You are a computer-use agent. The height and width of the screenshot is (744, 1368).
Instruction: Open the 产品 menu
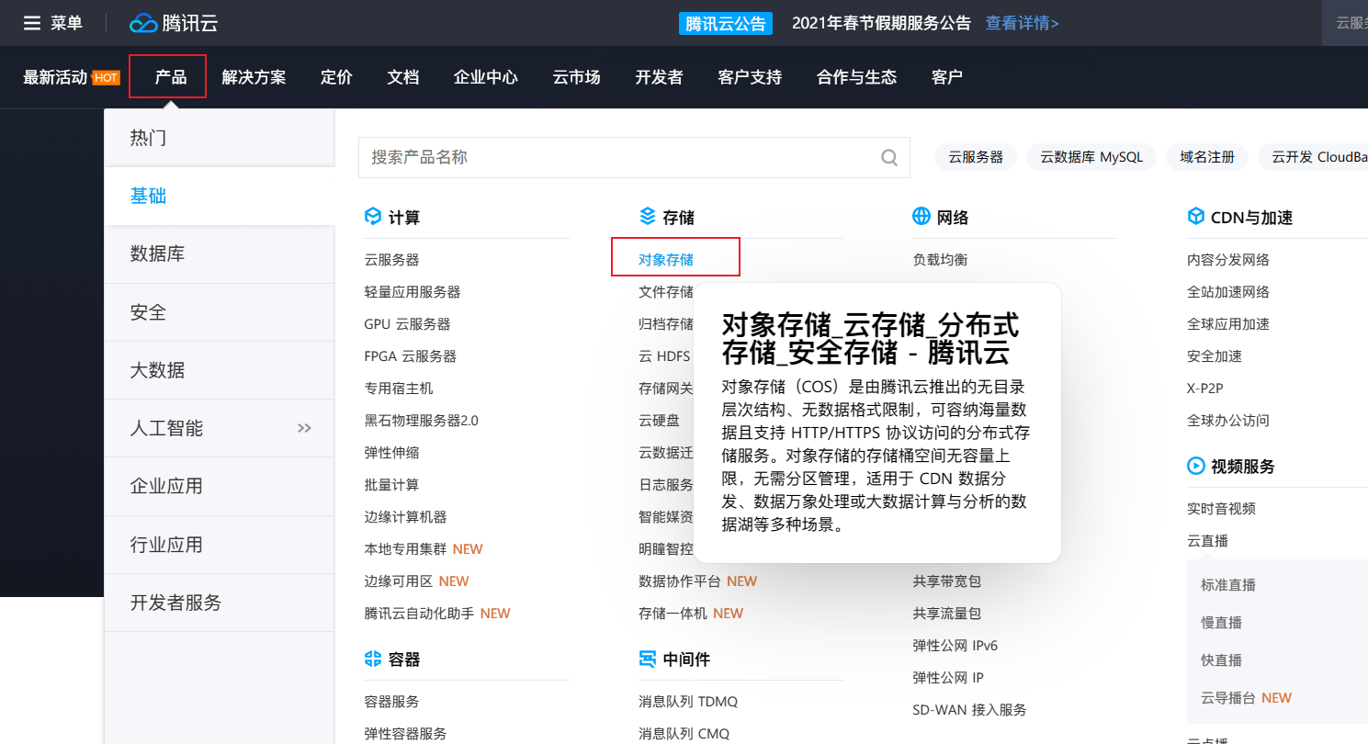pyautogui.click(x=170, y=77)
